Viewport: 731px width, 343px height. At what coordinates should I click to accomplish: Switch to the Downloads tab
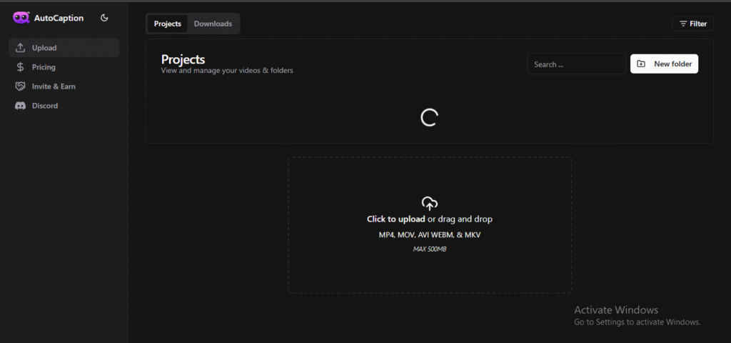[213, 24]
